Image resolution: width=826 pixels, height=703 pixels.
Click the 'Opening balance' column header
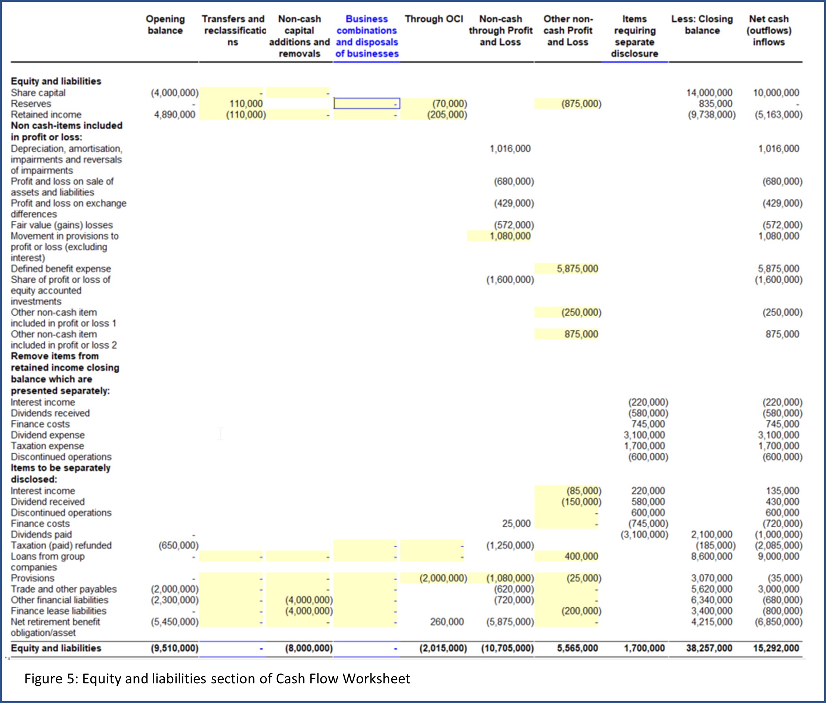pyautogui.click(x=165, y=25)
